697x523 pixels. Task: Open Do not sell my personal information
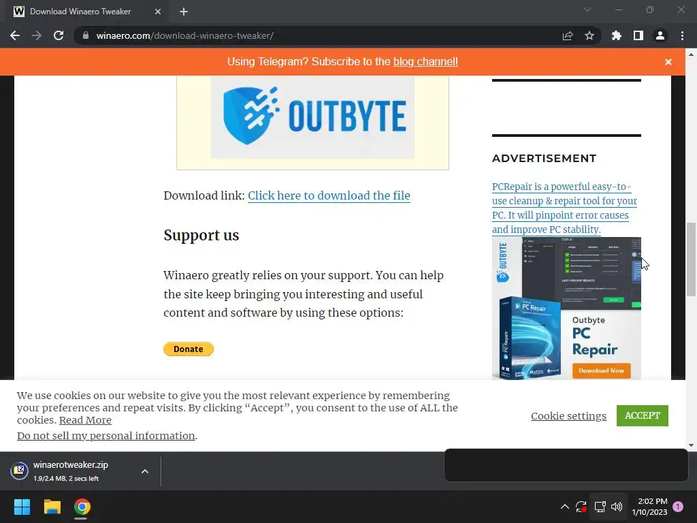106,436
